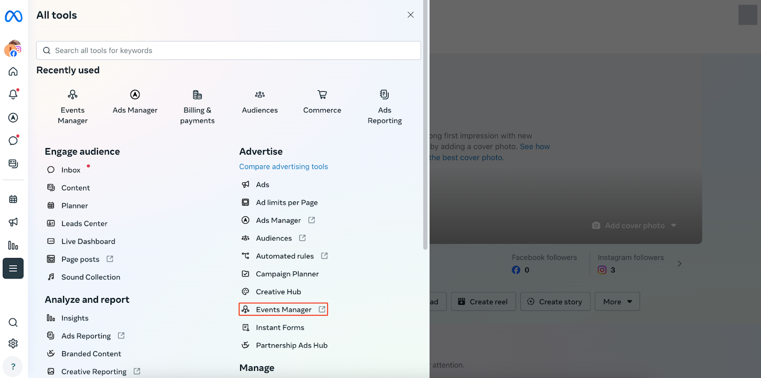
Task: Expand the More dropdown button
Action: click(x=617, y=301)
